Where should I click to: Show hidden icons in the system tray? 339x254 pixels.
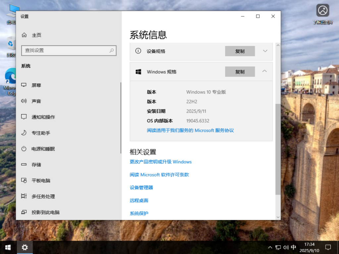click(x=270, y=247)
